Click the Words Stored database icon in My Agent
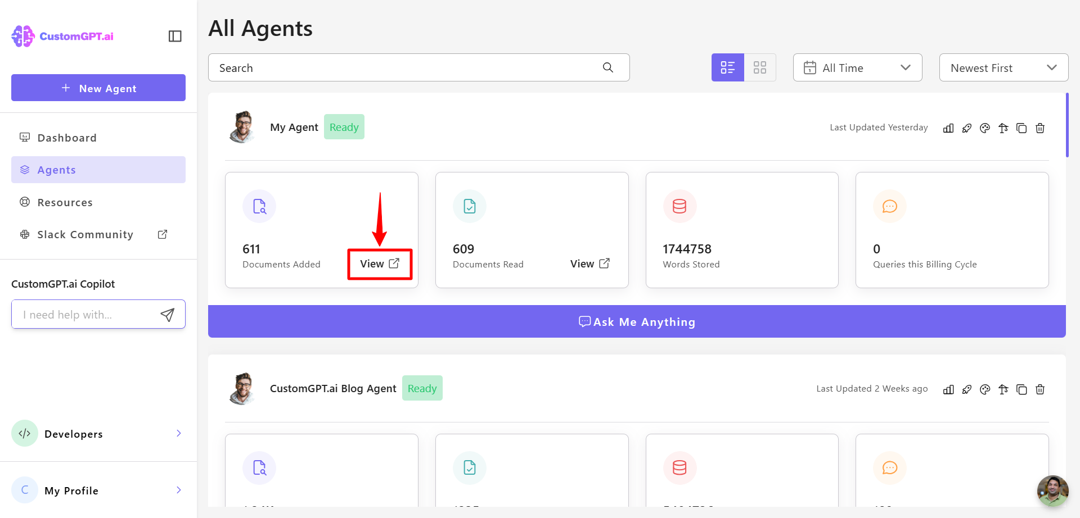This screenshot has width=1080, height=518. click(679, 206)
